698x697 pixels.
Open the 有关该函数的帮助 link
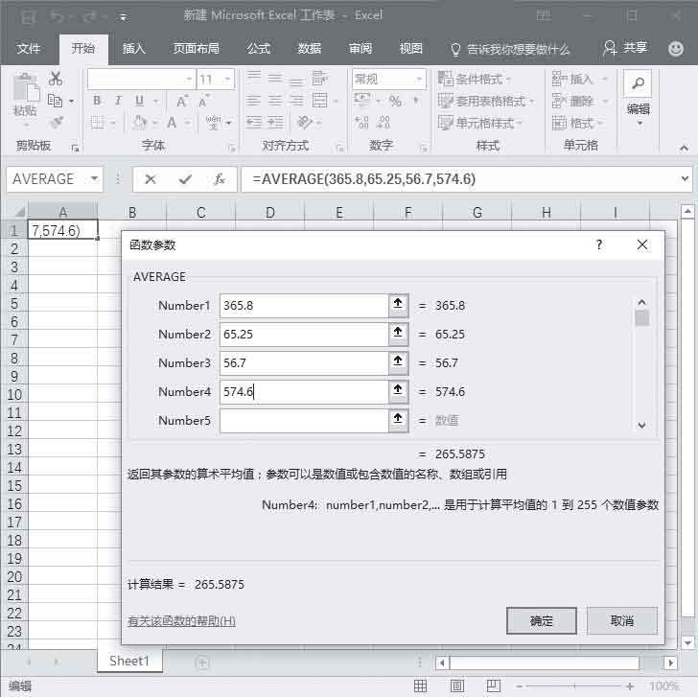click(x=181, y=621)
